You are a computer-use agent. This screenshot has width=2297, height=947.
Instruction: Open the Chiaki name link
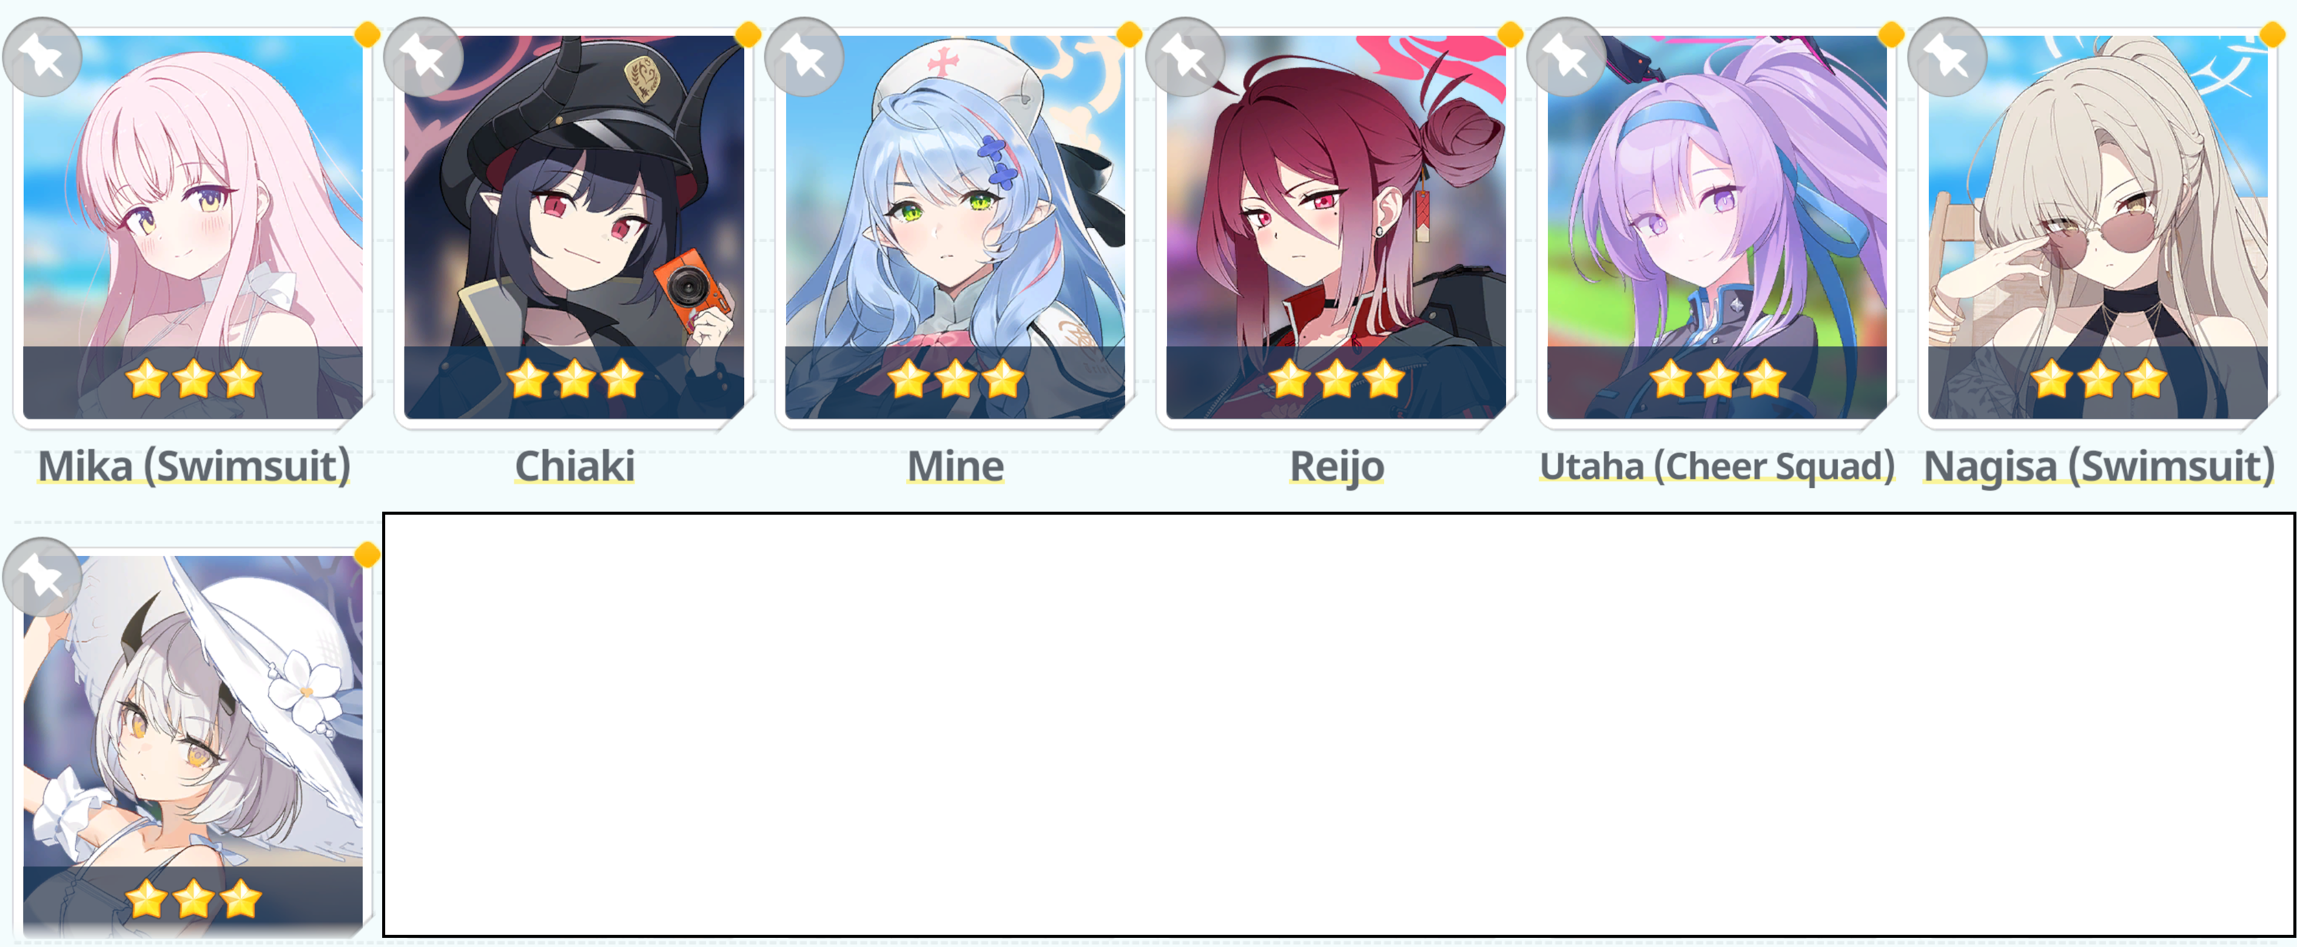click(x=574, y=466)
